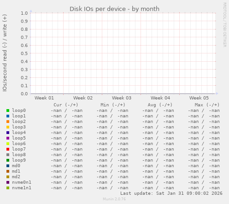Click the md2 olive-gold legend swatch
The height and width of the screenshot is (204, 229).
point(8,177)
